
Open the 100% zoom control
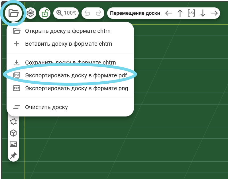click(x=66, y=13)
